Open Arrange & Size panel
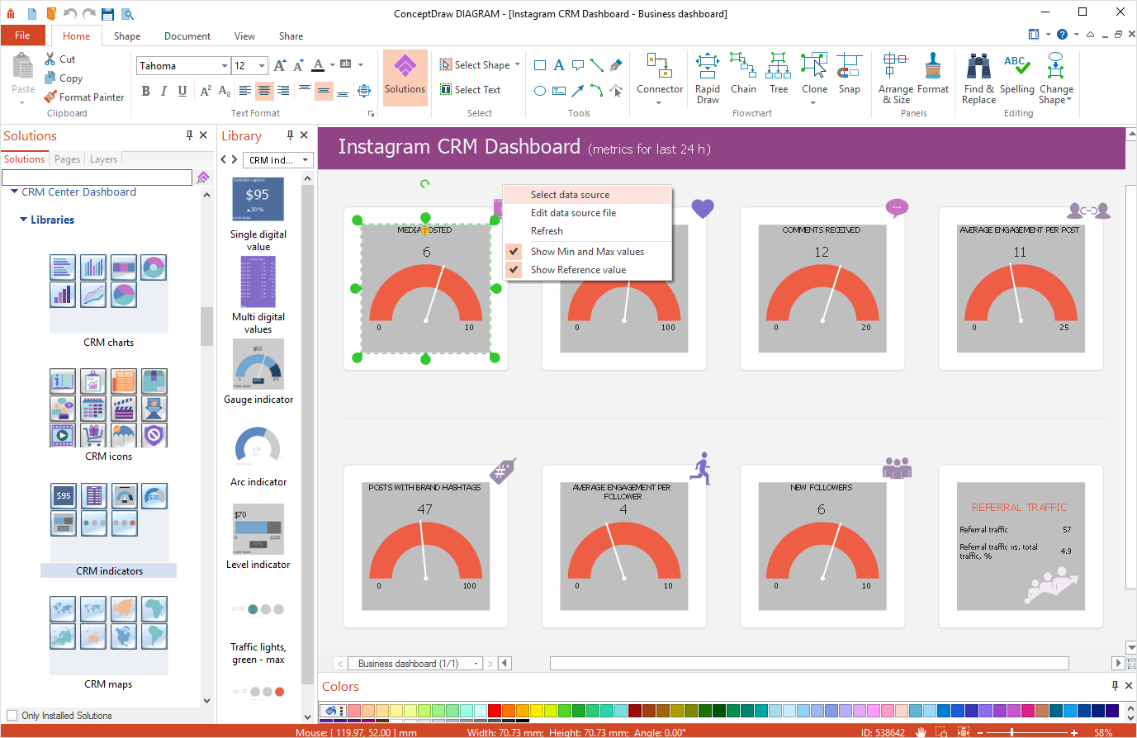This screenshot has height=738, width=1137. coord(896,78)
